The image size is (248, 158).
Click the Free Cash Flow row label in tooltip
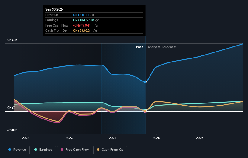[x=57, y=25]
